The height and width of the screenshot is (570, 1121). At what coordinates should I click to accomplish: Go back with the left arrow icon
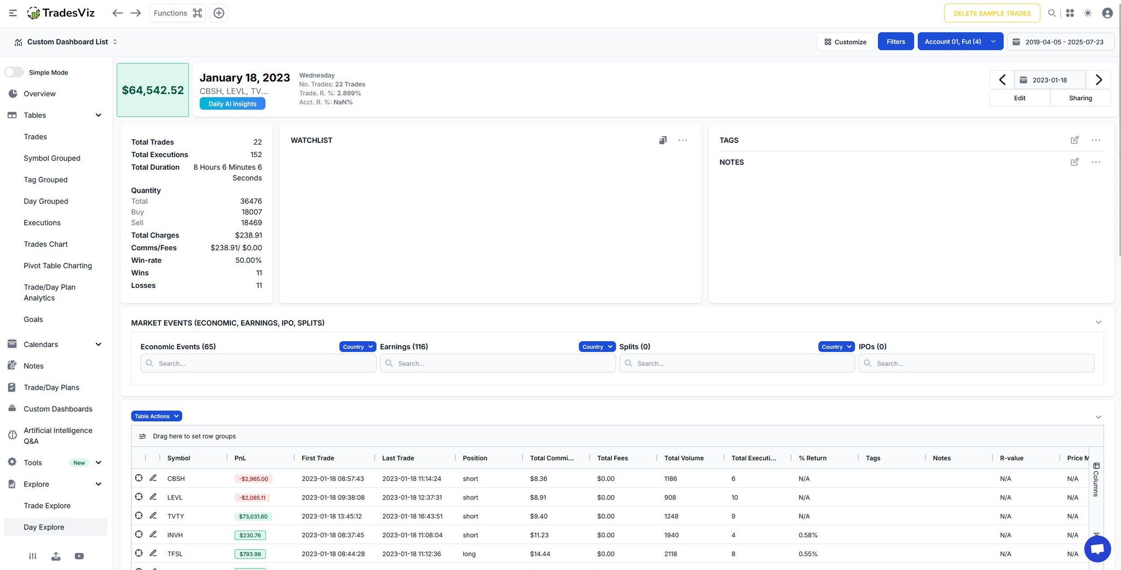click(x=117, y=13)
